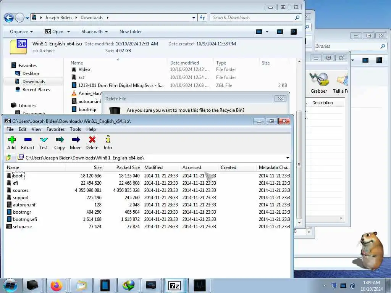Select bootmgr.efi in the 7-Zip list

click(25, 219)
